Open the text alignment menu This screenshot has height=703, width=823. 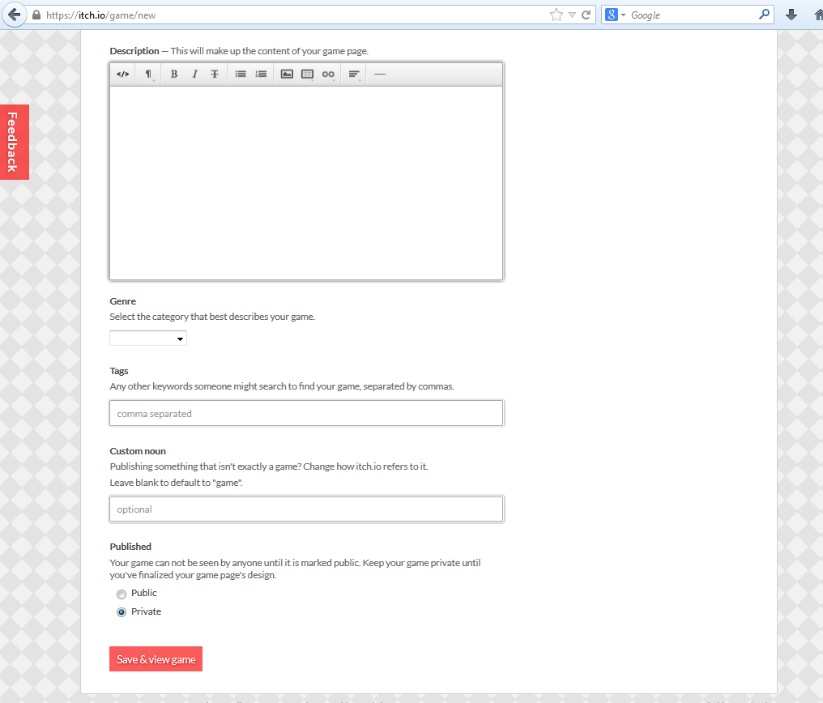(354, 75)
